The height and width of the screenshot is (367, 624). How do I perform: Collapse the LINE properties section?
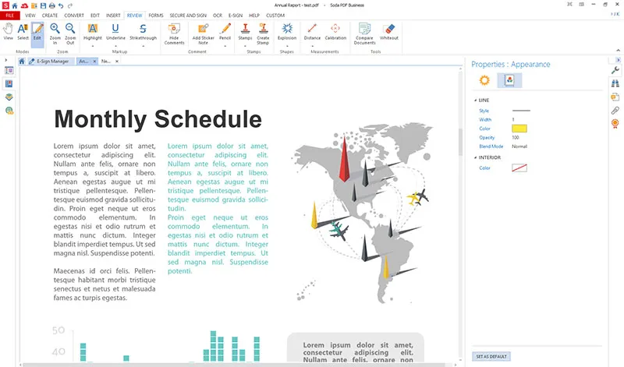475,101
